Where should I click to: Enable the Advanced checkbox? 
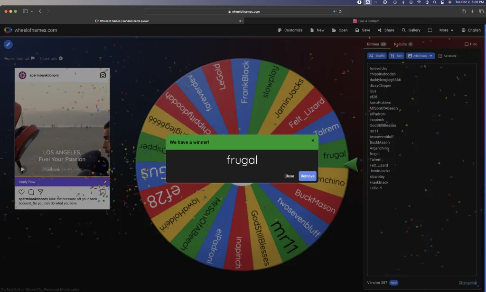coord(440,56)
